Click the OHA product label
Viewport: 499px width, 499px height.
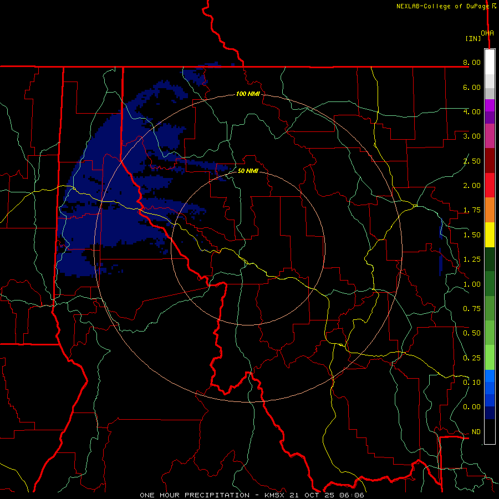point(487,33)
